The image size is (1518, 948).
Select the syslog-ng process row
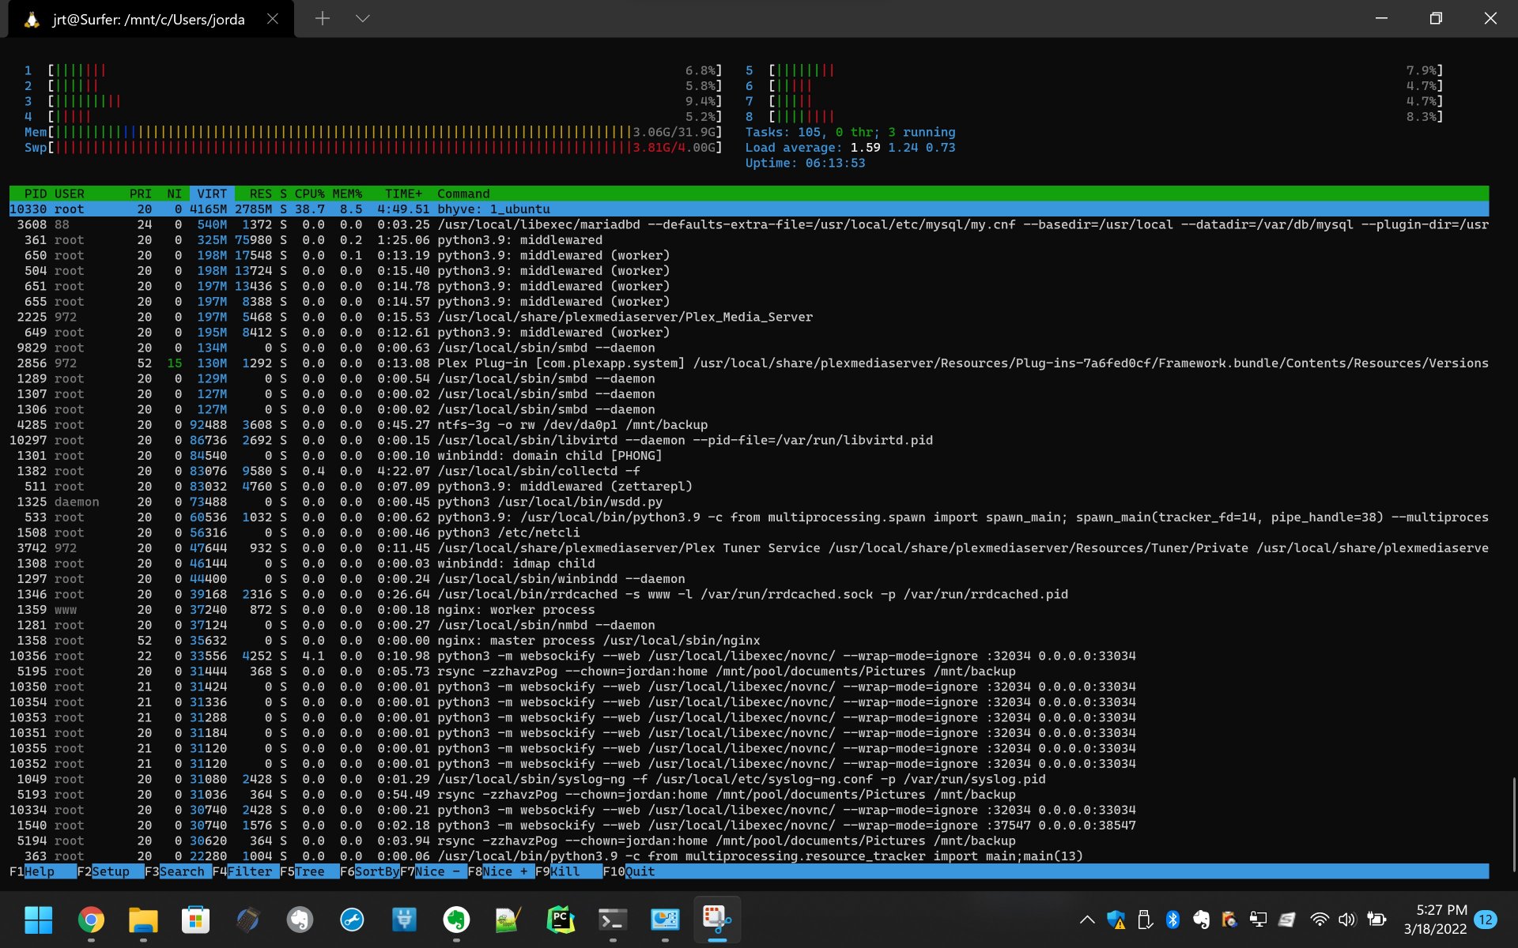(x=749, y=779)
